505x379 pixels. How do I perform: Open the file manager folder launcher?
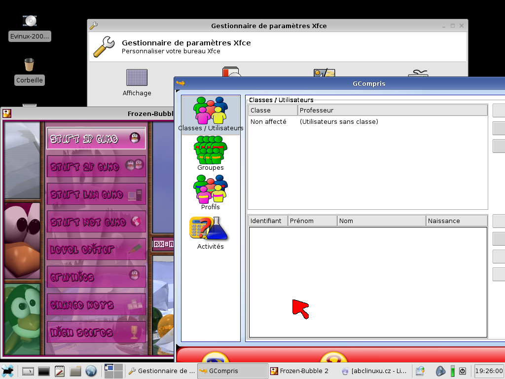[75, 371]
